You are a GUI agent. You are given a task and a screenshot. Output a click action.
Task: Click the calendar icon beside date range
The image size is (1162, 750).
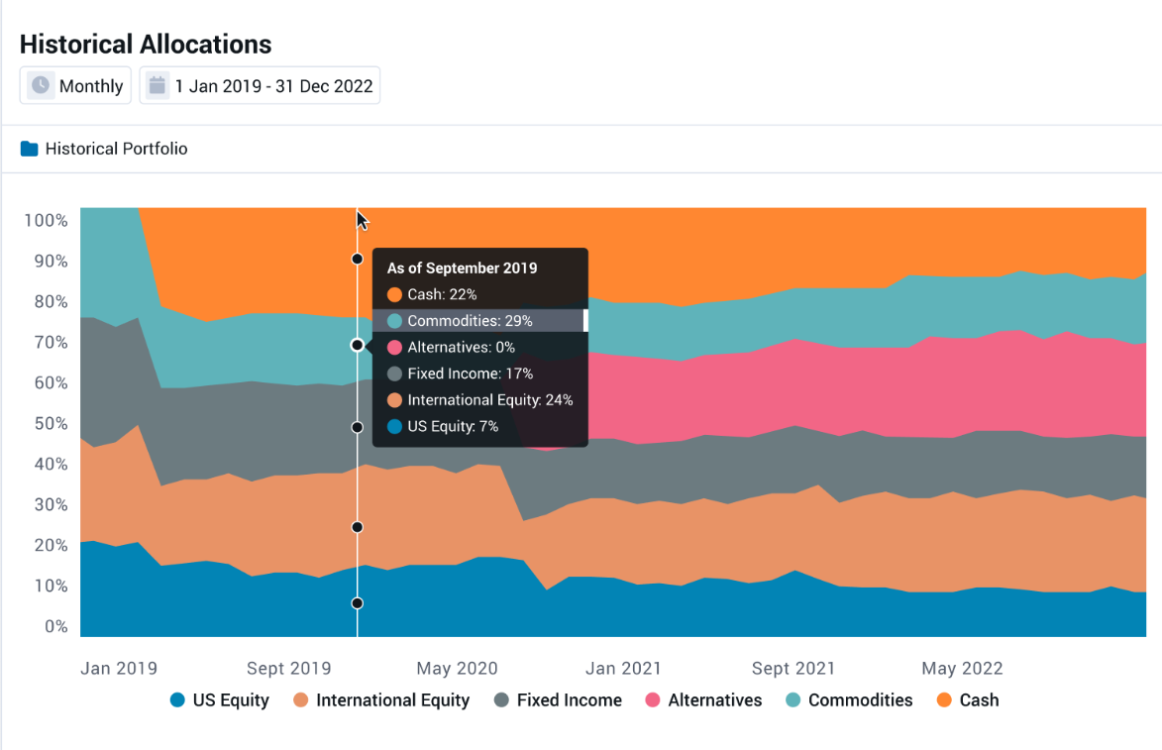tap(157, 85)
